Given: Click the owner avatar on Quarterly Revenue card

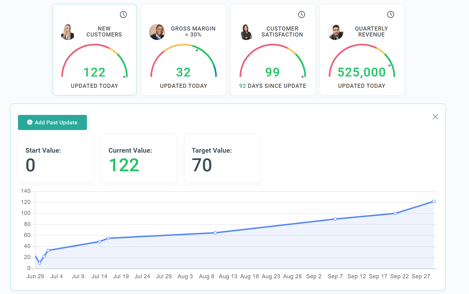Looking at the screenshot, I should [335, 32].
